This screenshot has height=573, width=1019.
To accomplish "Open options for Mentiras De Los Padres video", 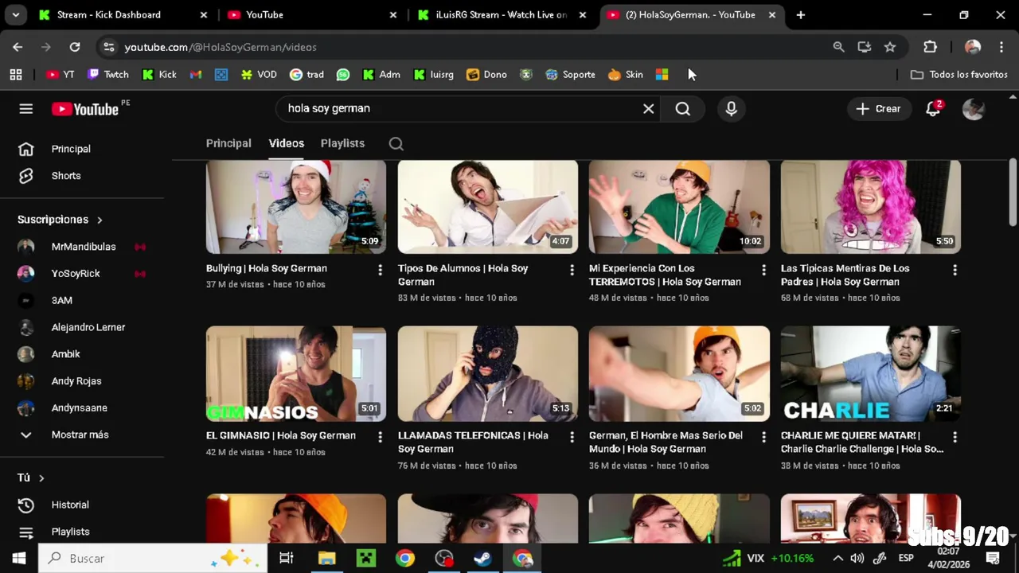I will [955, 270].
